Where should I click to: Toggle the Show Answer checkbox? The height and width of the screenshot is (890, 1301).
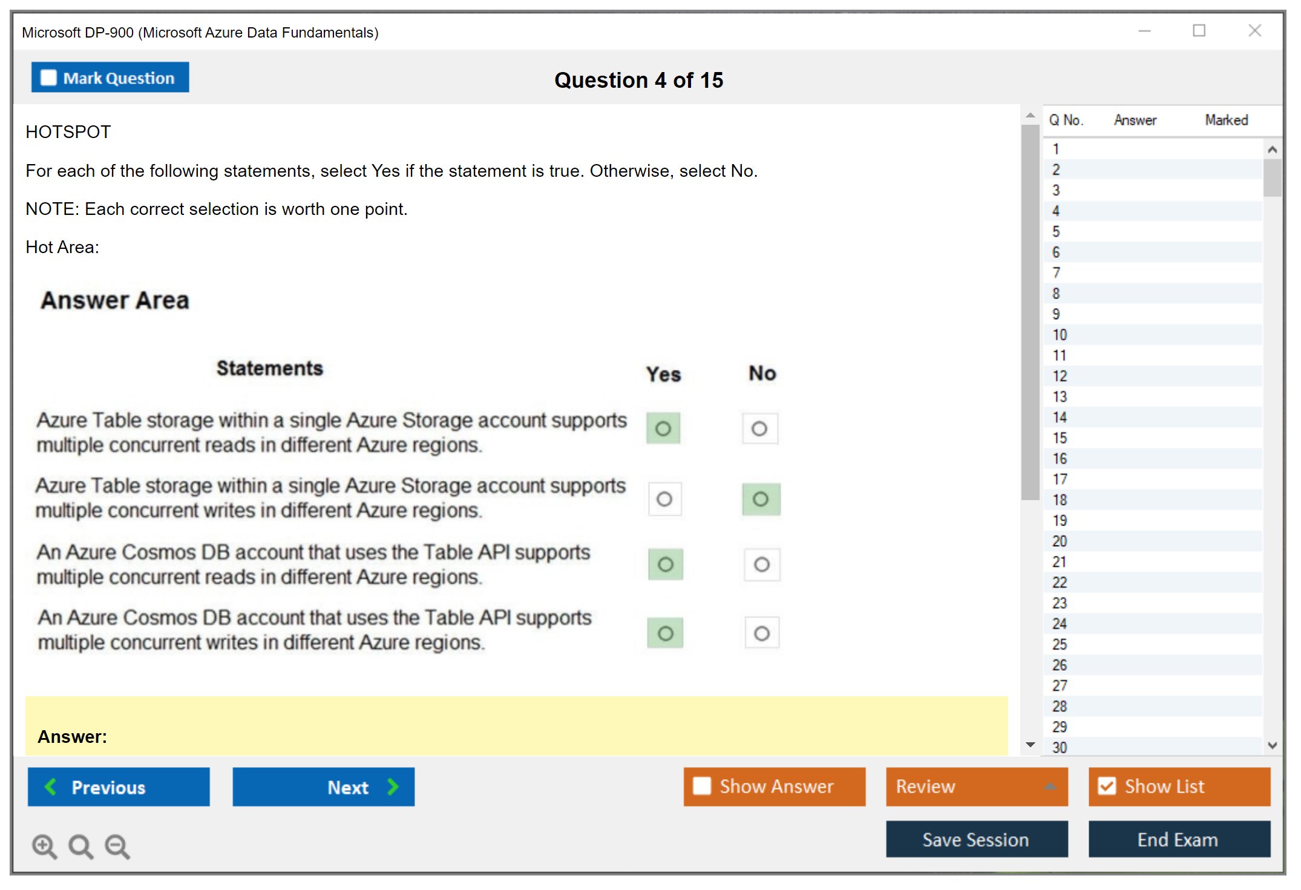click(702, 786)
